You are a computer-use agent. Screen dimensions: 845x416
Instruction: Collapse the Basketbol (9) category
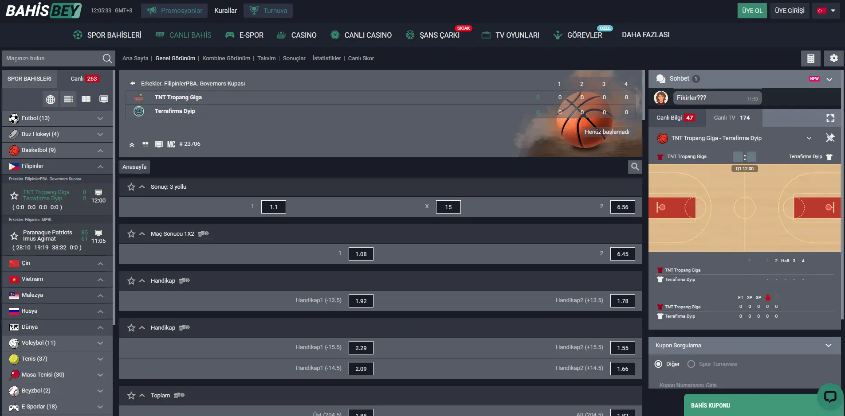point(57,150)
